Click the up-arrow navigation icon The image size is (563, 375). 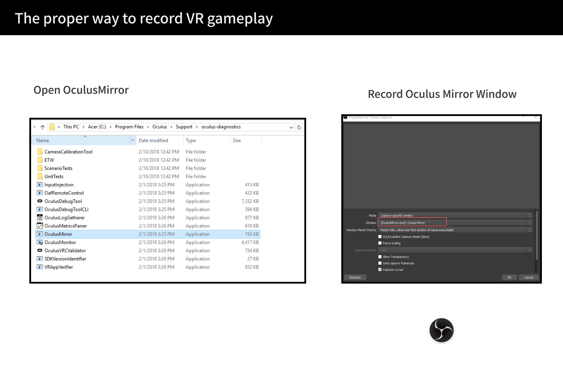coord(43,127)
